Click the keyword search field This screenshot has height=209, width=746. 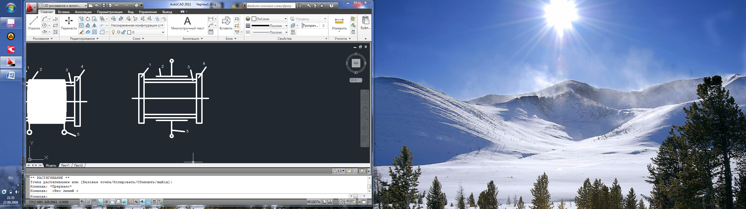click(x=271, y=5)
